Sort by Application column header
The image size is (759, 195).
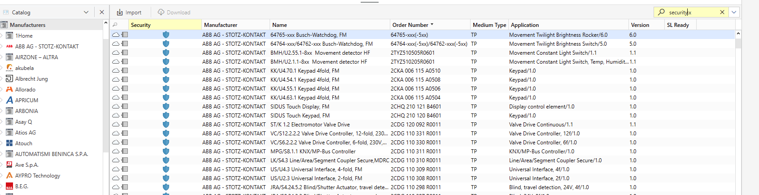point(568,25)
